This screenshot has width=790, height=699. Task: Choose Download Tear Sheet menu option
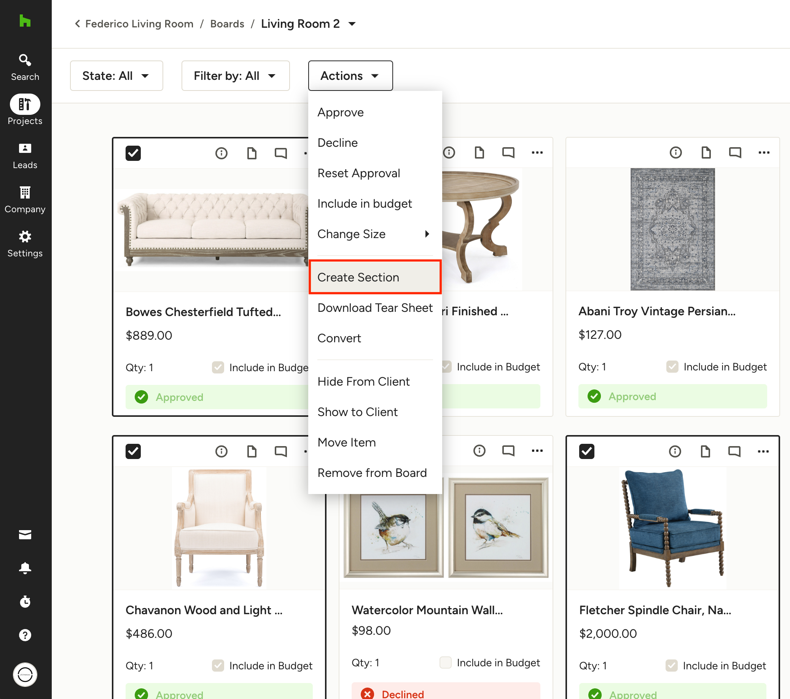pyautogui.click(x=374, y=308)
